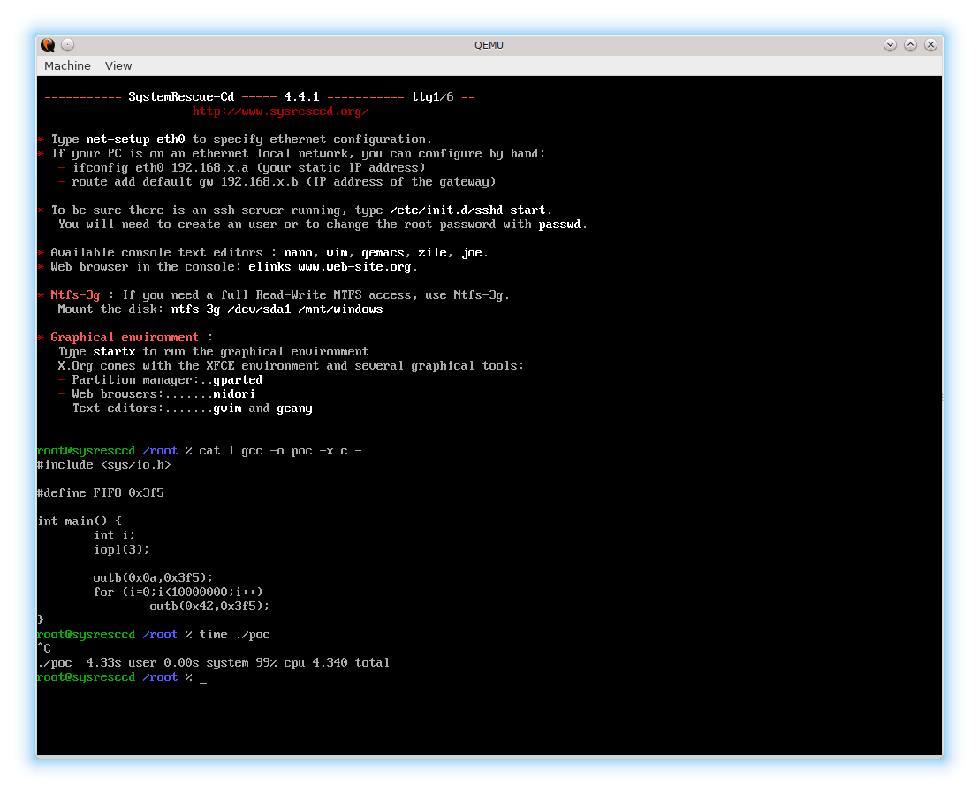The image size is (979, 794).
Task: Click the '#define FIFO 0x3f5' line
Action: (101, 492)
